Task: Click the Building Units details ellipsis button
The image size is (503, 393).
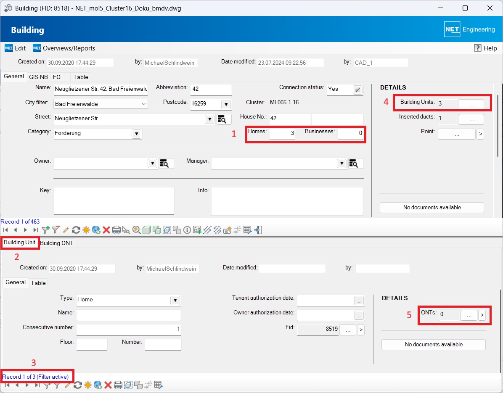Action: click(471, 104)
